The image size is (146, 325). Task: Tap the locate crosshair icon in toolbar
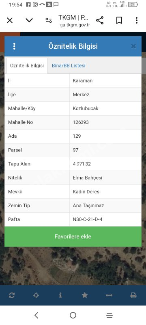tap(36, 295)
